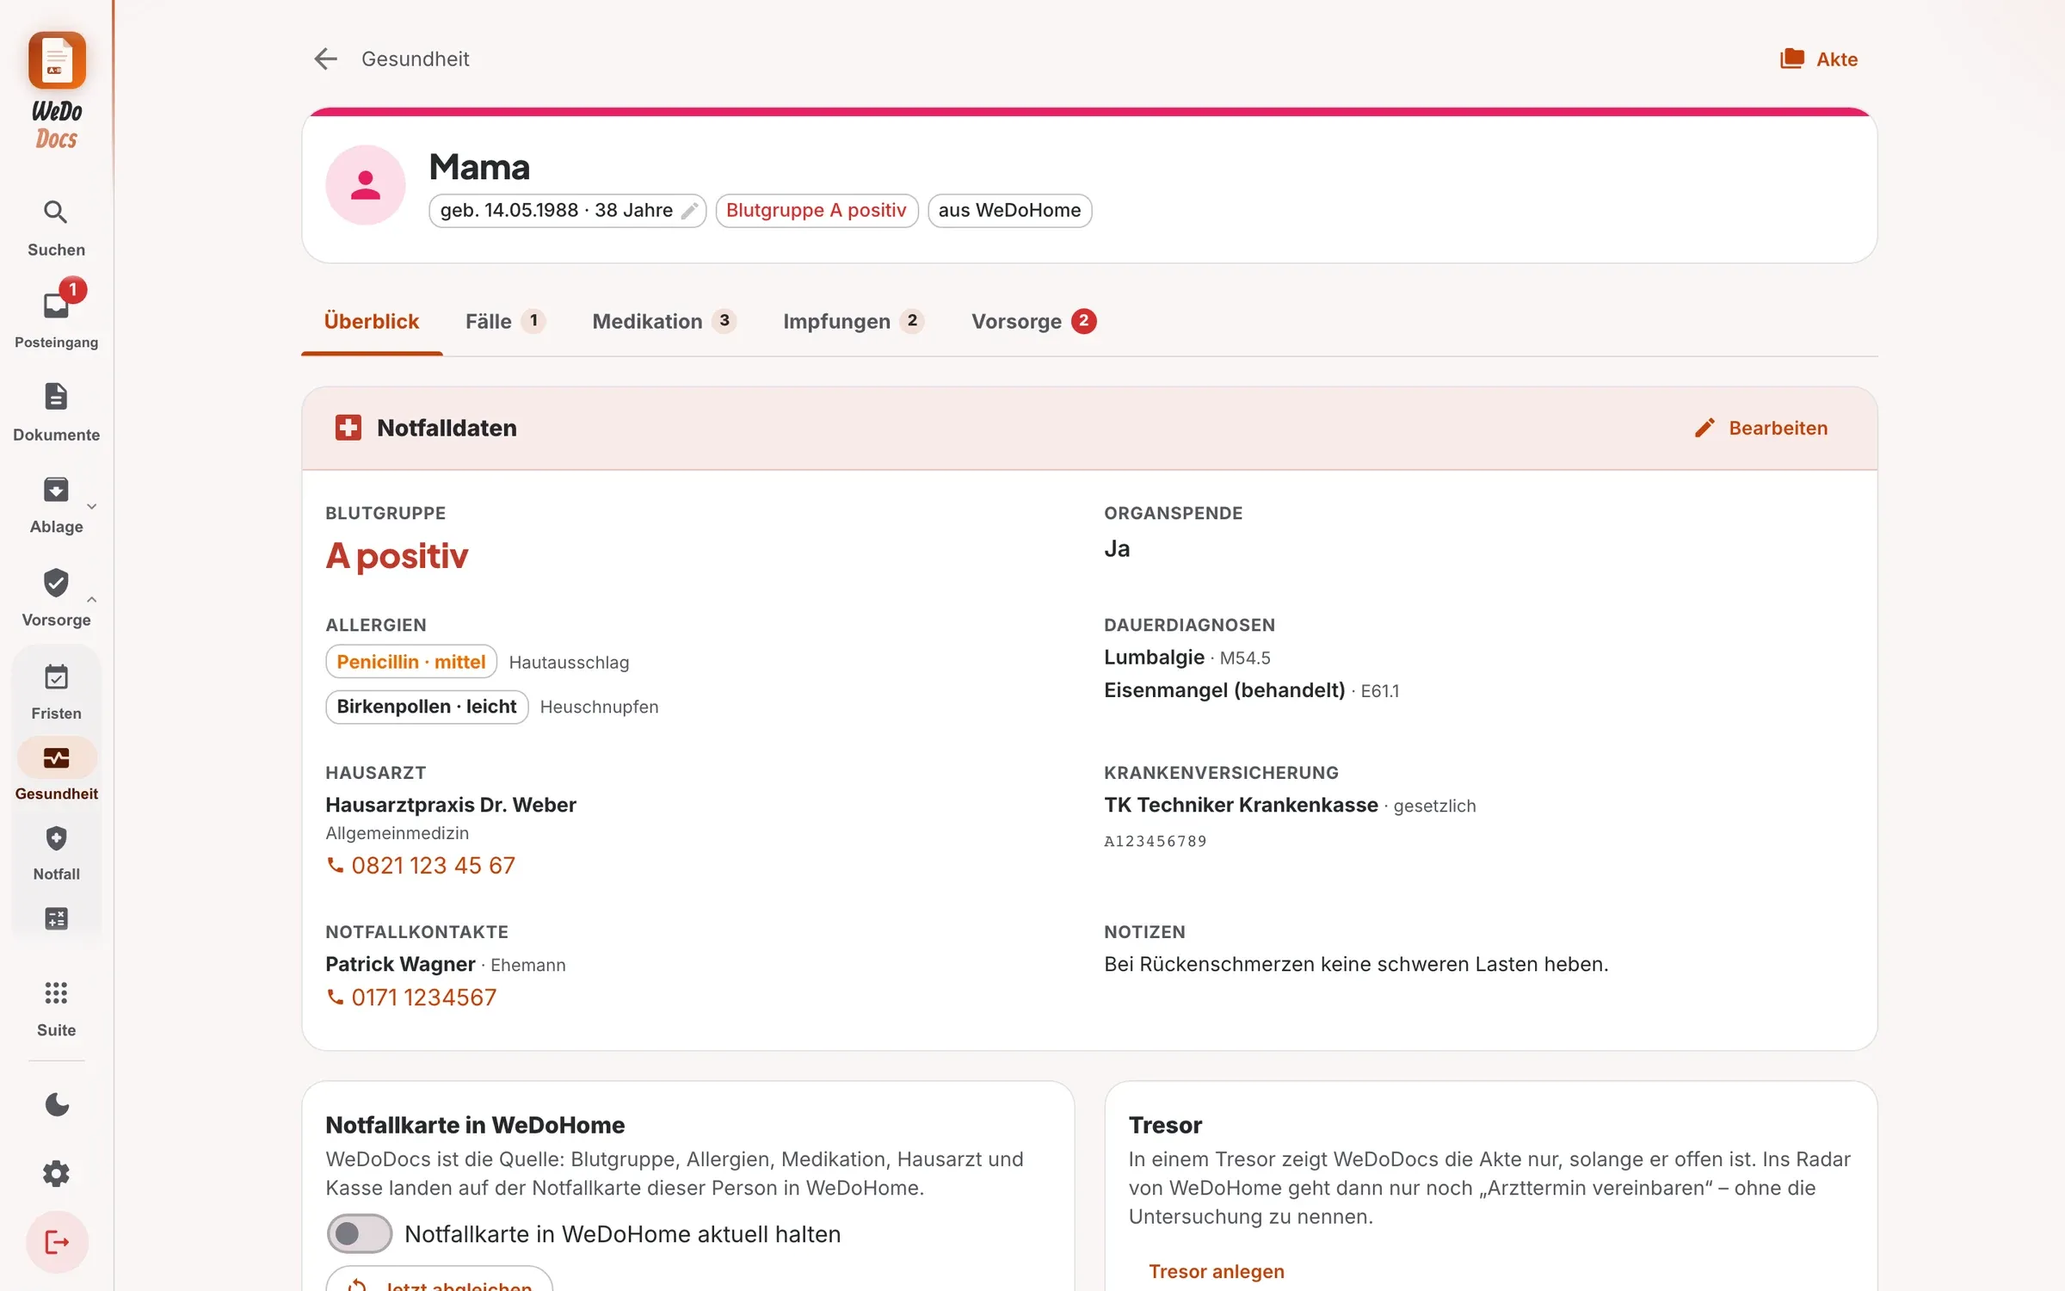Collapse the Vorsorge sidebar chevron
The image size is (2065, 1291).
click(91, 599)
